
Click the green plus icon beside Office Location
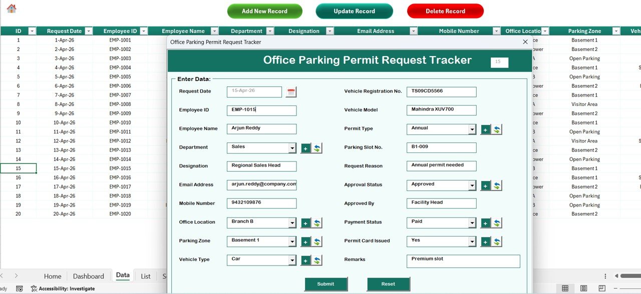(x=305, y=222)
